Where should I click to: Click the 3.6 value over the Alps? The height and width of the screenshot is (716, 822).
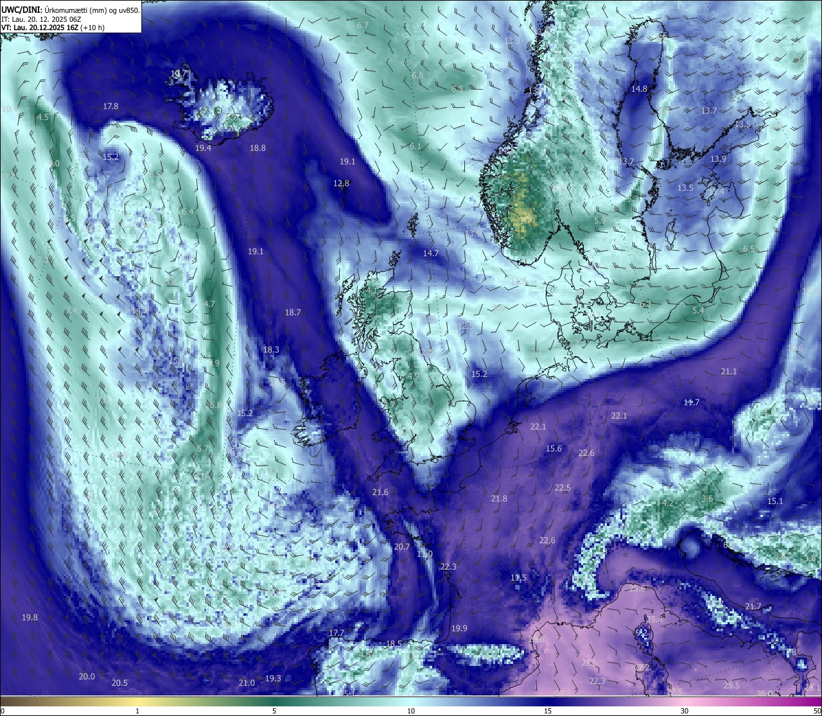(707, 498)
